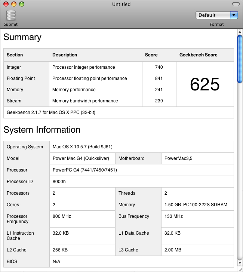This screenshot has width=243, height=272.
Task: Click the 2.00 MB L3 Cache value
Action: click(173, 250)
